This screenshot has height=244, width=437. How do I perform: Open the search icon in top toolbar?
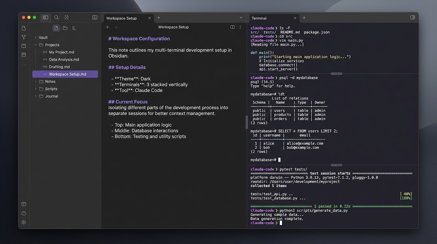point(56,17)
